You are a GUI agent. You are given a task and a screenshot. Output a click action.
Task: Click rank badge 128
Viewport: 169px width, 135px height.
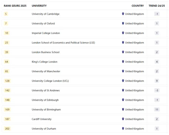7,81
